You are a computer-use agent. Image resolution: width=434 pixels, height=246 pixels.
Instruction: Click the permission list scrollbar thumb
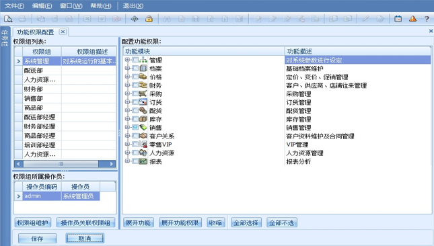click(61, 164)
